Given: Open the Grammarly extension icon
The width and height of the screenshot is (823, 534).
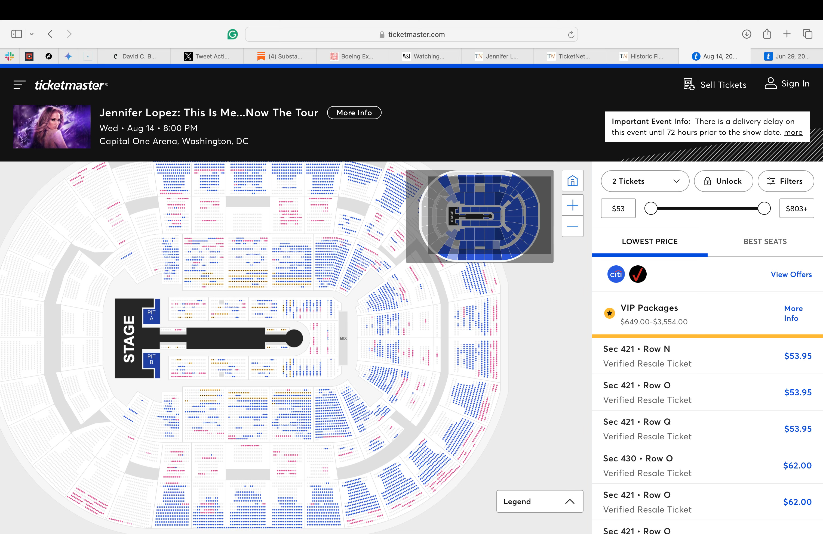Looking at the screenshot, I should click(232, 34).
